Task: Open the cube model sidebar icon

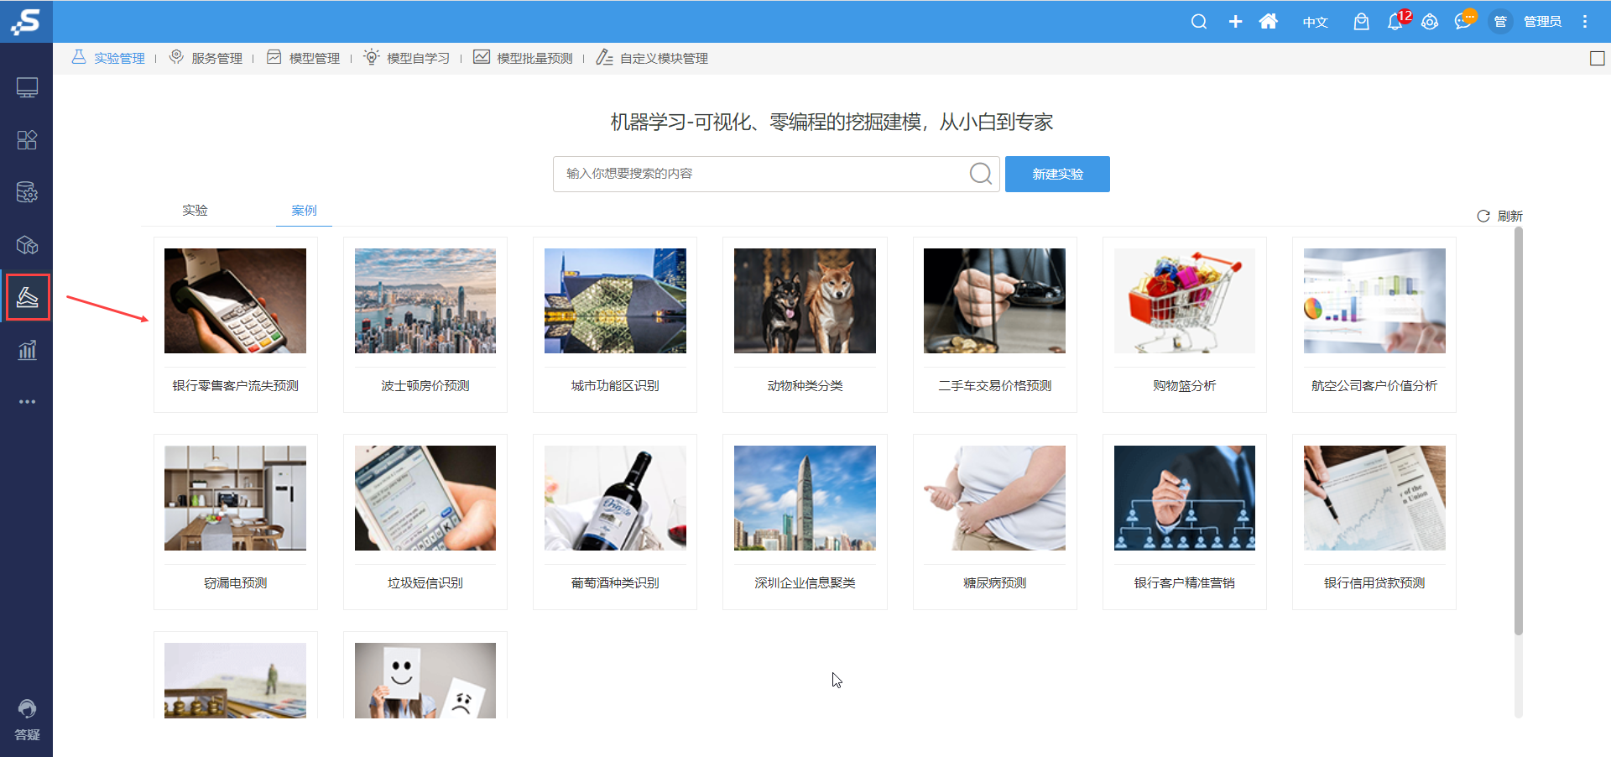Action: pos(27,245)
